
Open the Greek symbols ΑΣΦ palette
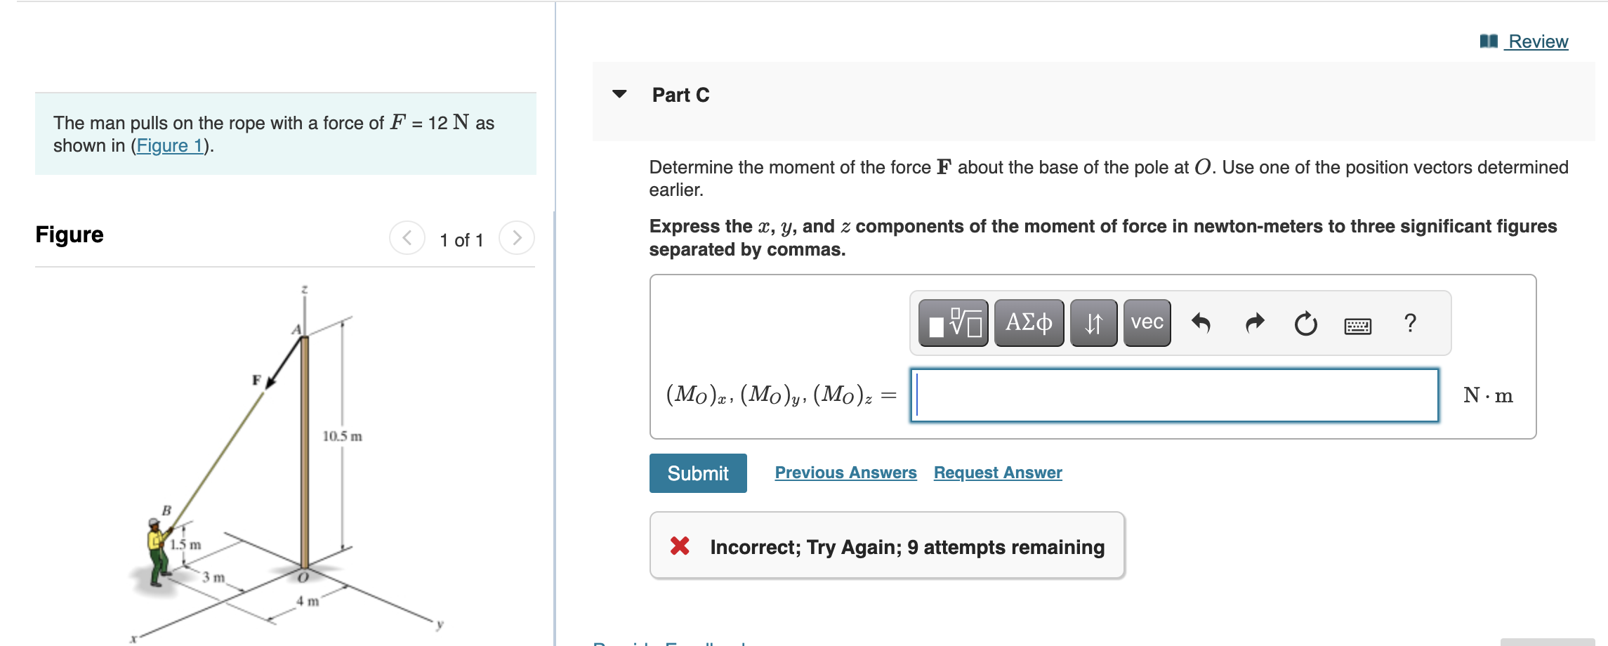tap(1028, 323)
